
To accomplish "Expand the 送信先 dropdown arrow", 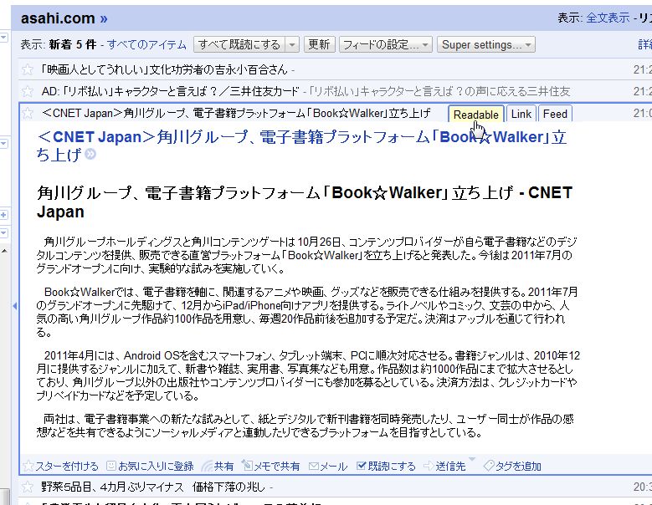I will point(471,459).
